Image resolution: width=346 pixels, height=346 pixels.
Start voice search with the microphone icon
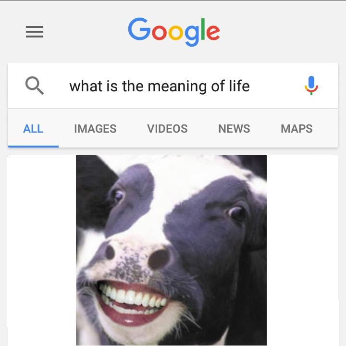pyautogui.click(x=311, y=86)
